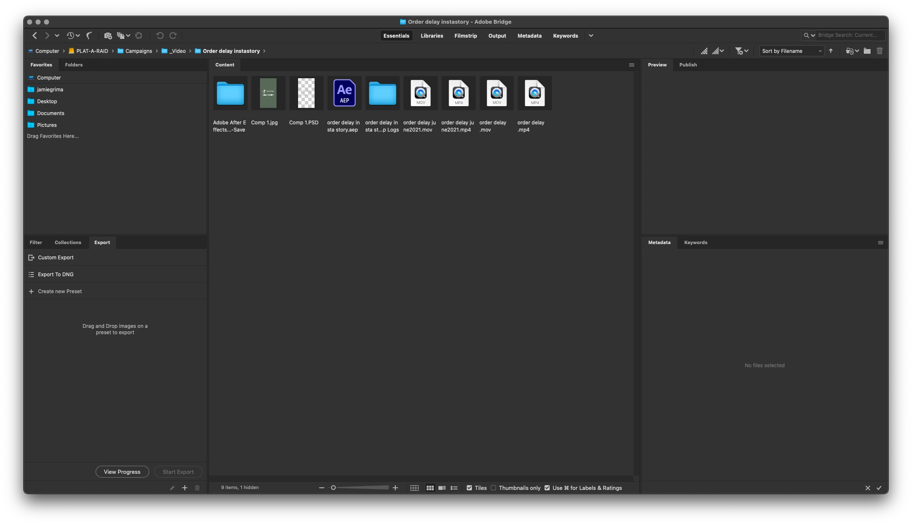Expand the workspace switcher chevron
Image resolution: width=912 pixels, height=525 pixels.
[591, 36]
